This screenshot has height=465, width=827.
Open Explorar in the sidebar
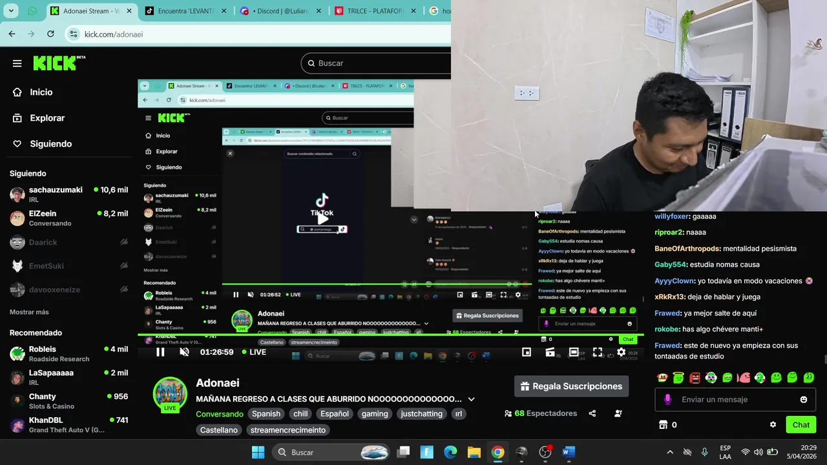click(47, 118)
